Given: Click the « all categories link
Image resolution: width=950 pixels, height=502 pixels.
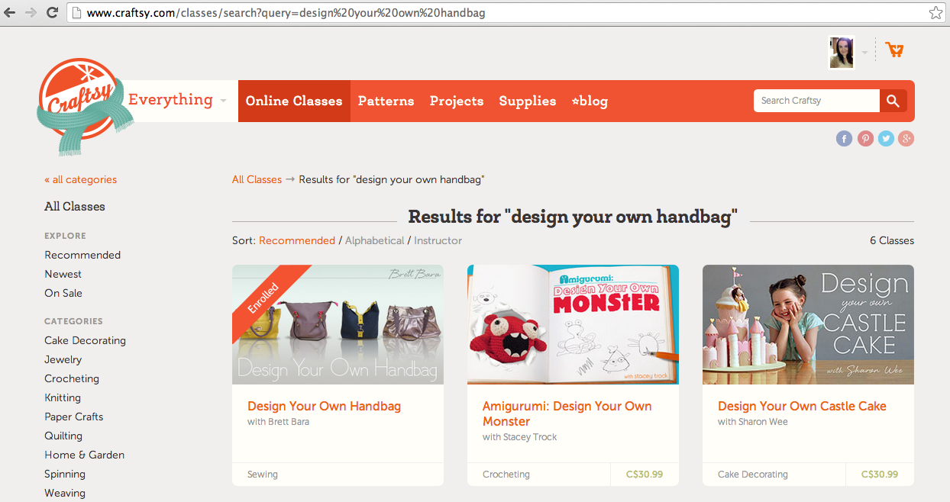Looking at the screenshot, I should (x=80, y=180).
